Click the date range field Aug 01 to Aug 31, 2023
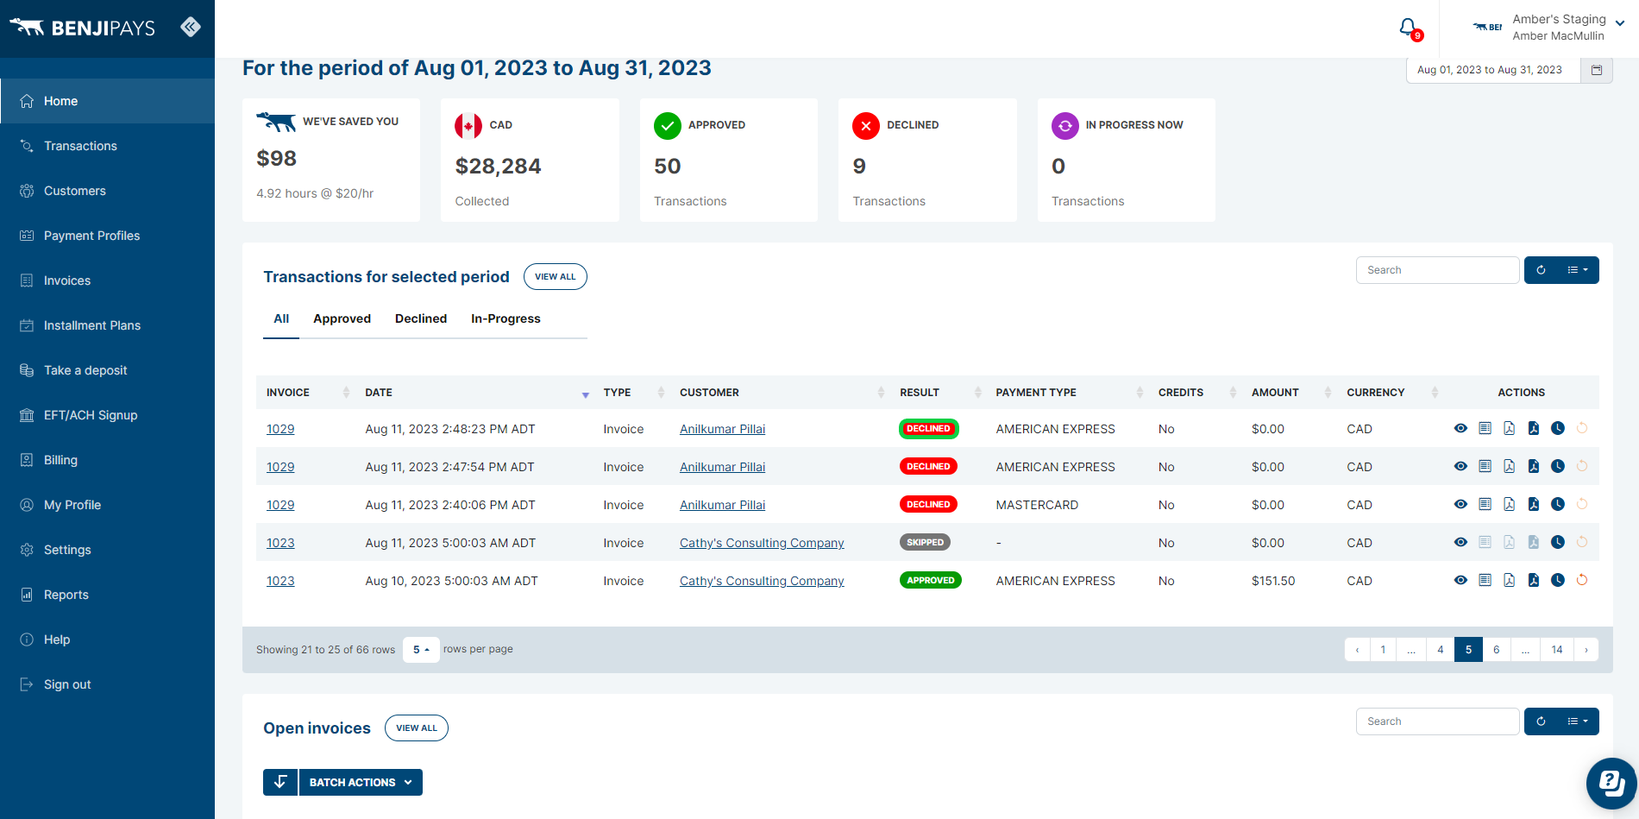 tap(1493, 70)
